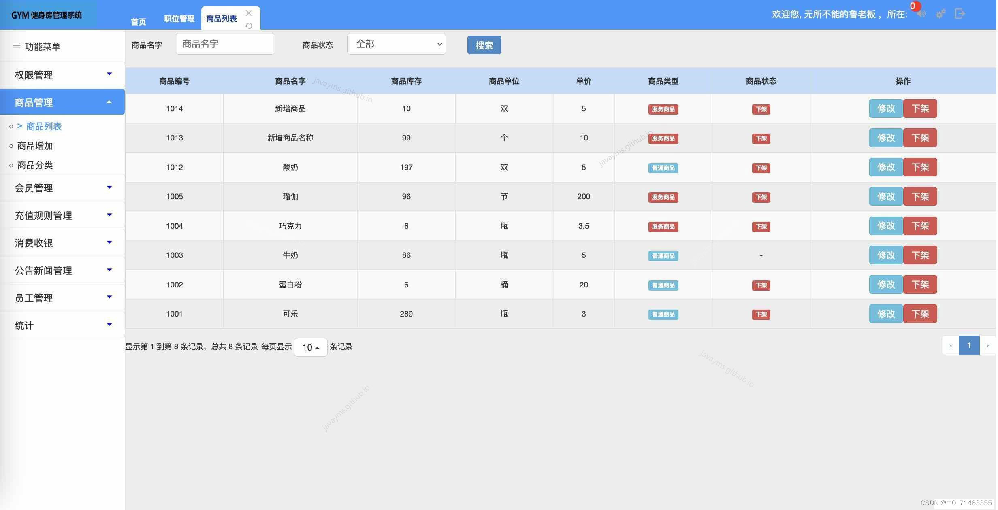Go to the next page arrow
This screenshot has height=510, width=998.
click(x=988, y=346)
